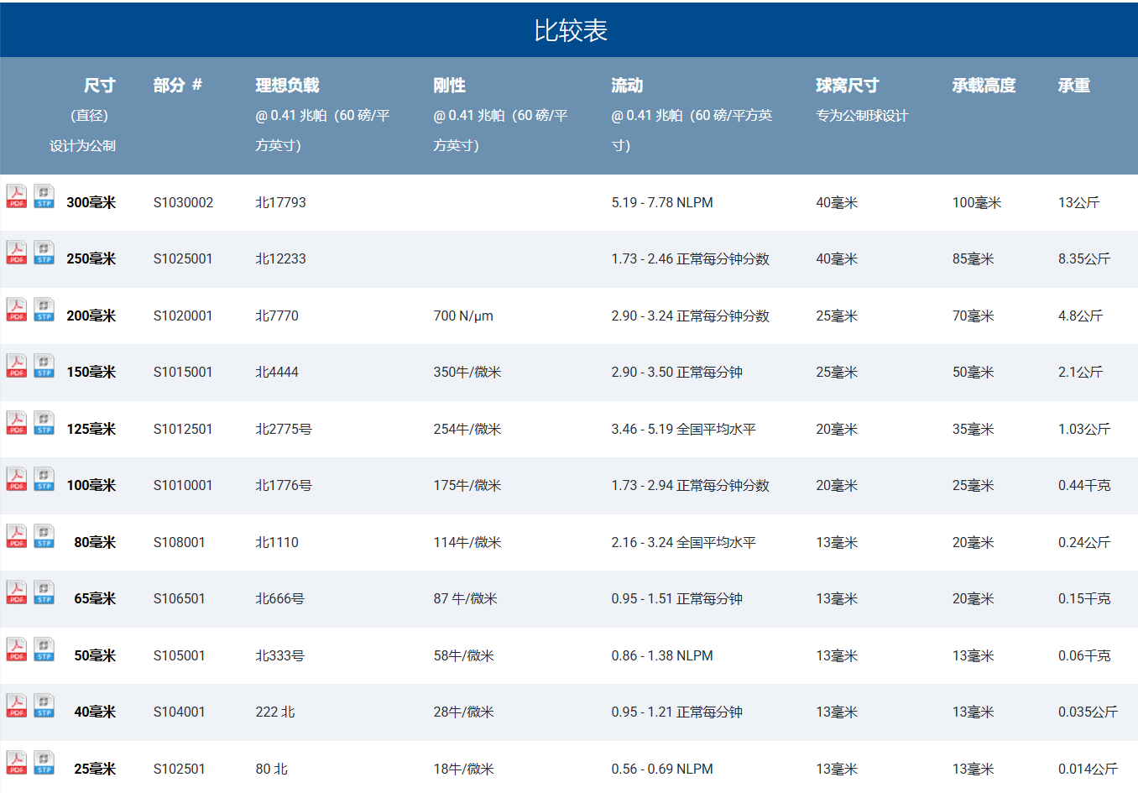Click the 200毫米 size link
The height and width of the screenshot is (793, 1138).
pyautogui.click(x=91, y=316)
